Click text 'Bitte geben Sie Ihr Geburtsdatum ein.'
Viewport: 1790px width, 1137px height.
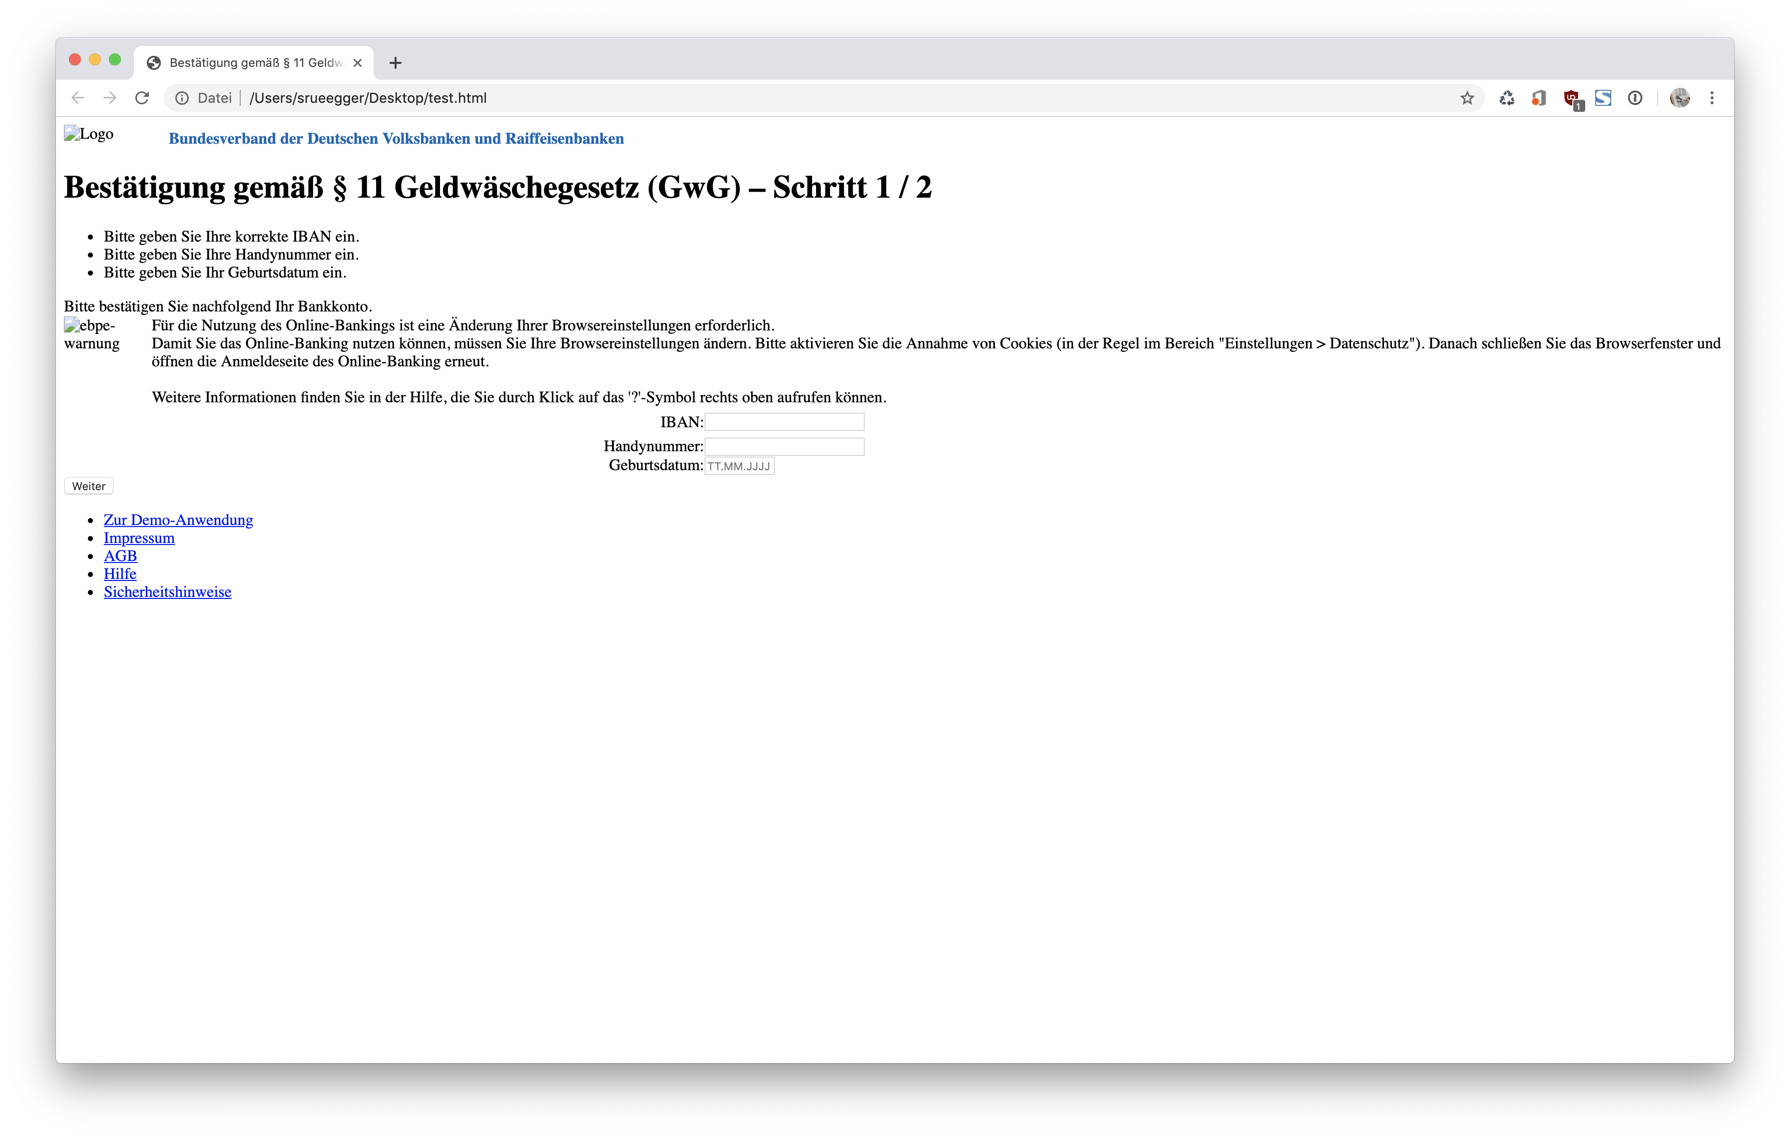click(224, 273)
